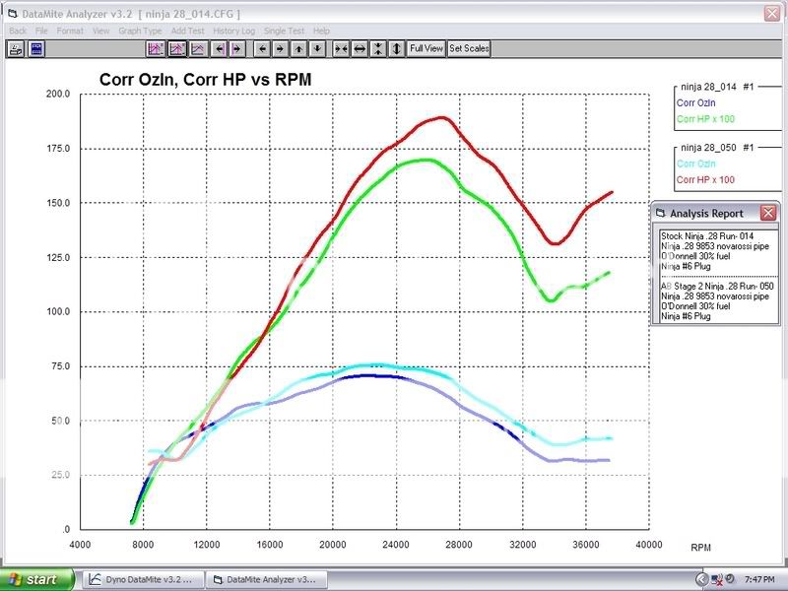Shift the graph down with the down arrow
This screenshot has width=788, height=591.
click(318, 47)
